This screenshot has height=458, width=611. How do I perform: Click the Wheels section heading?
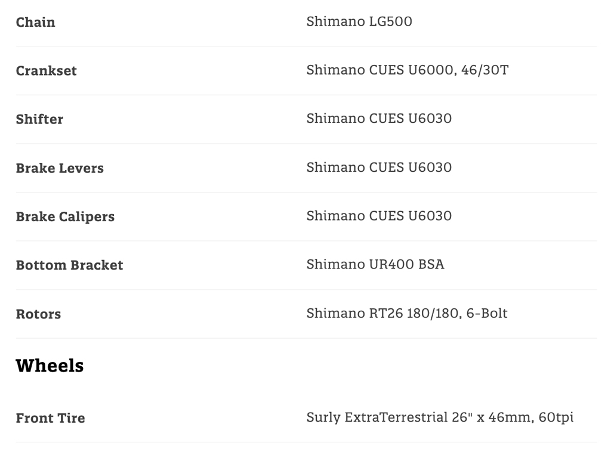(50, 366)
